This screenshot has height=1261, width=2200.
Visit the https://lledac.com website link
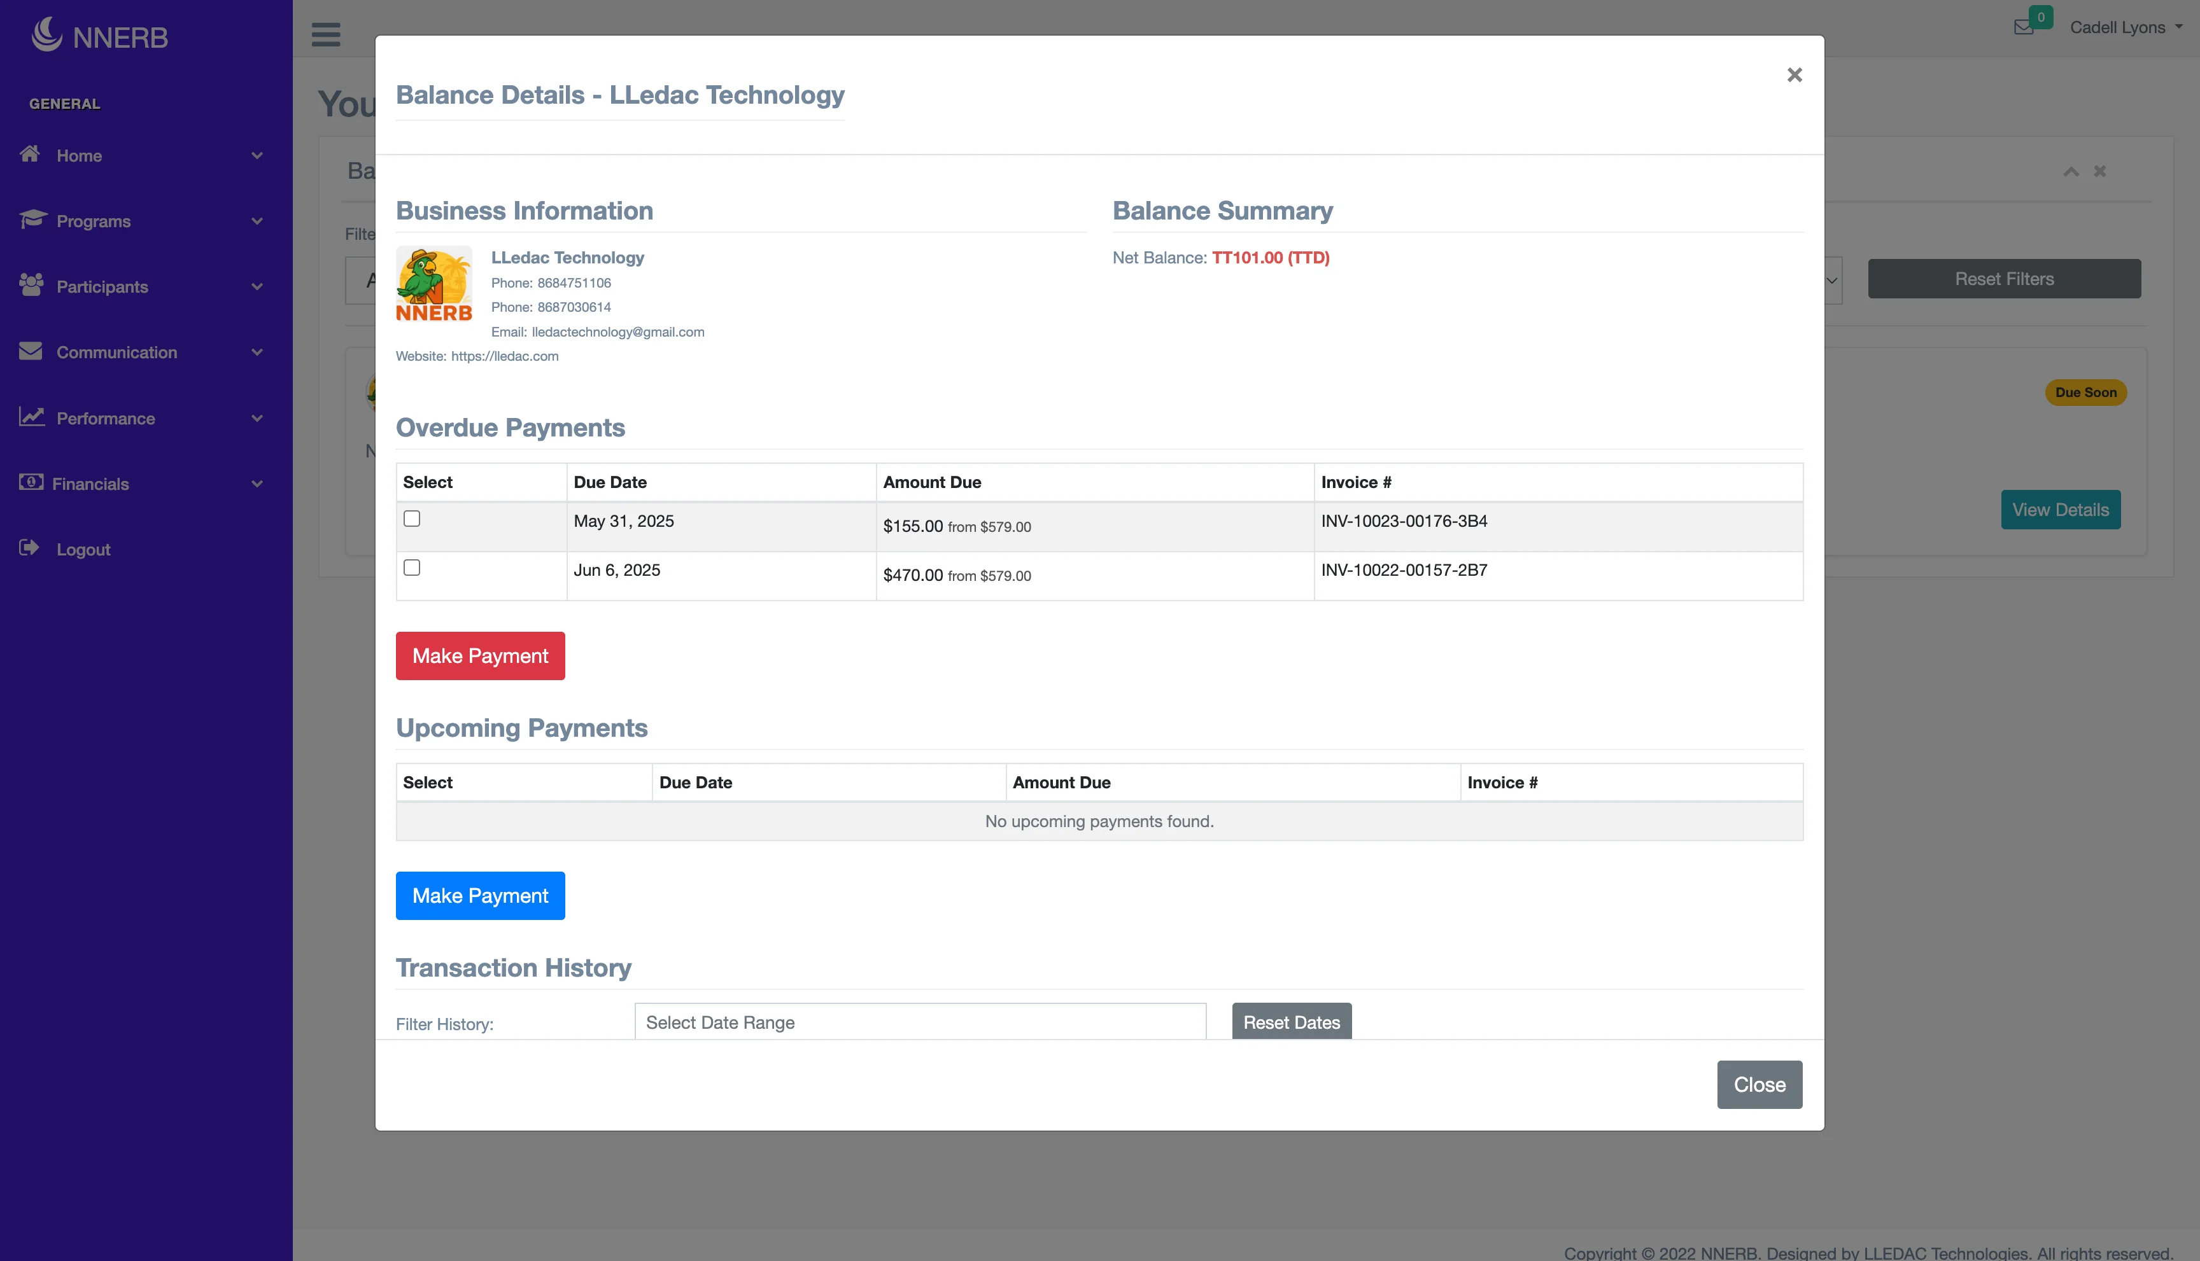click(x=505, y=356)
